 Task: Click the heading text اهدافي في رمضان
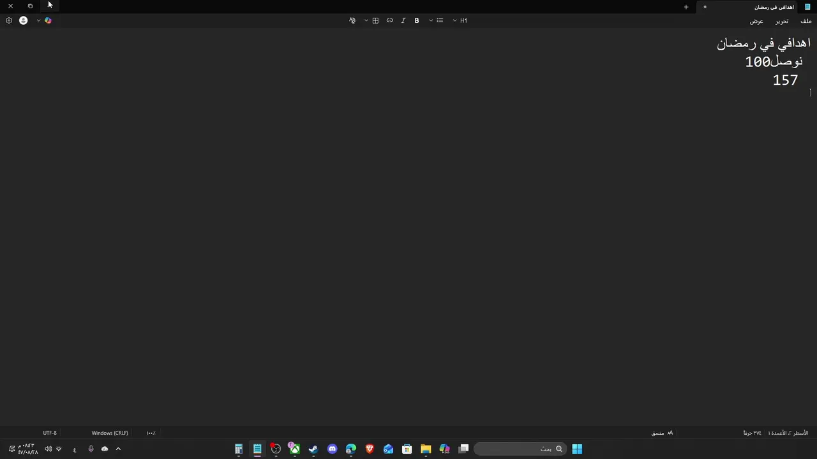pyautogui.click(x=763, y=43)
